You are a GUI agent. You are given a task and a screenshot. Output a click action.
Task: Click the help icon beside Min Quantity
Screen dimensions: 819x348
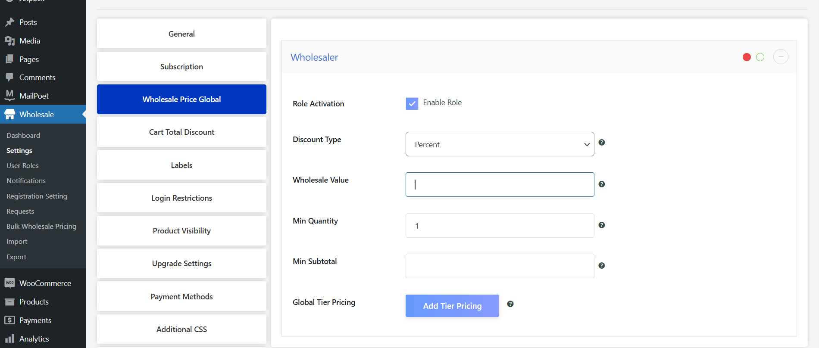602,225
